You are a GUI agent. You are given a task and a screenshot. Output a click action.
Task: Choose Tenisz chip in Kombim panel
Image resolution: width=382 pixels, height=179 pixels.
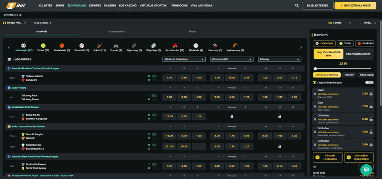(x=345, y=43)
